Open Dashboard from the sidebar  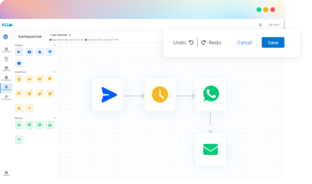click(x=6, y=50)
